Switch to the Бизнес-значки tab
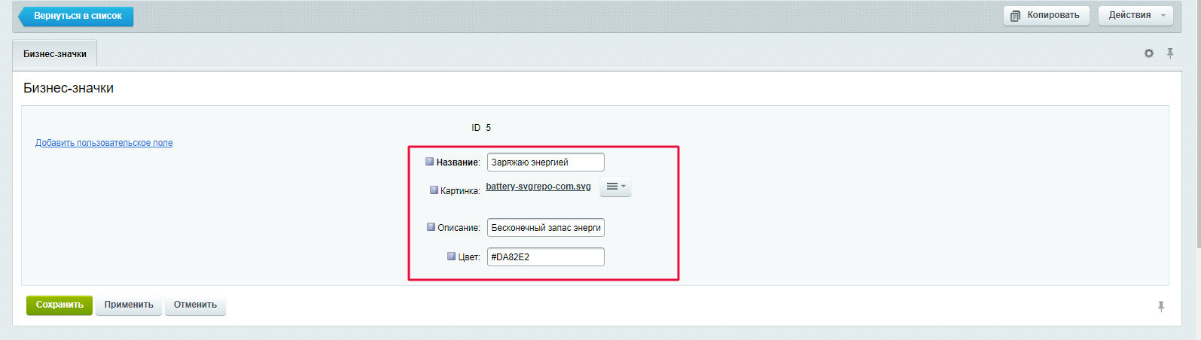This screenshot has width=1201, height=340. 55,54
